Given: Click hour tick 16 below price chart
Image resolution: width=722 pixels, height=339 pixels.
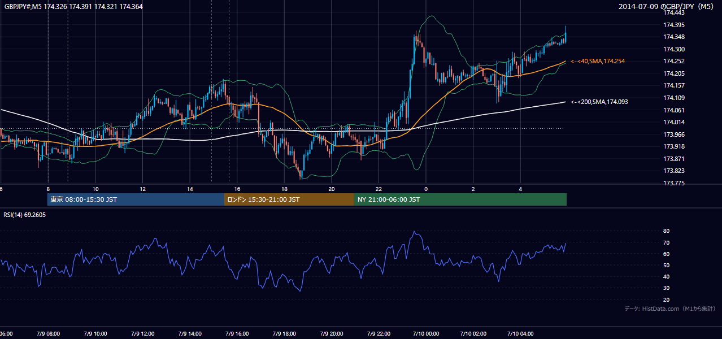Looking at the screenshot, I should click(237, 189).
